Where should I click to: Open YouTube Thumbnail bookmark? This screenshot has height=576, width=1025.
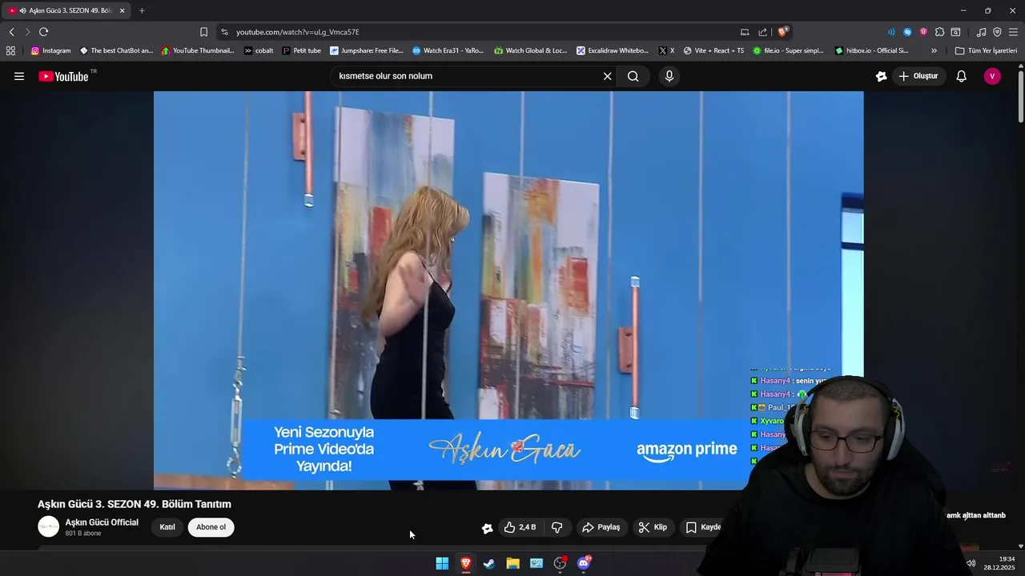tap(198, 50)
